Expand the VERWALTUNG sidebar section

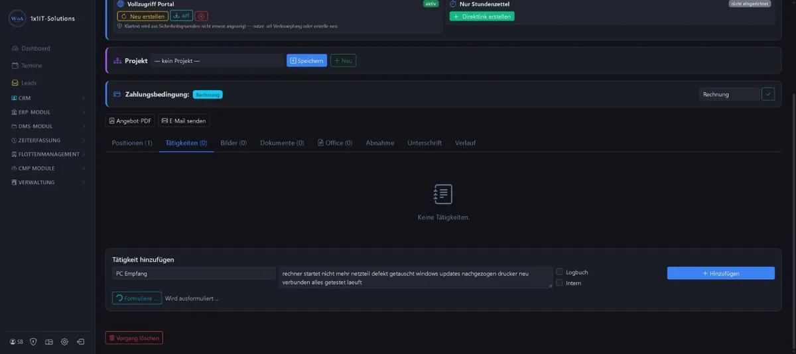tap(48, 182)
